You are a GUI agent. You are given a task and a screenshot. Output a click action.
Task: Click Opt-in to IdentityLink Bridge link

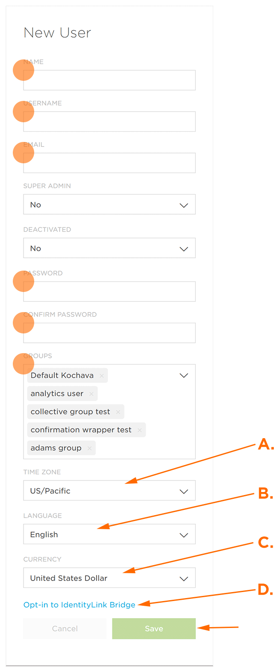point(79,605)
